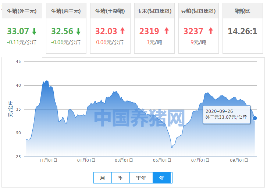The height and width of the screenshot is (189, 267).
Task: Switch chart range to 月
Action: tap(103, 178)
